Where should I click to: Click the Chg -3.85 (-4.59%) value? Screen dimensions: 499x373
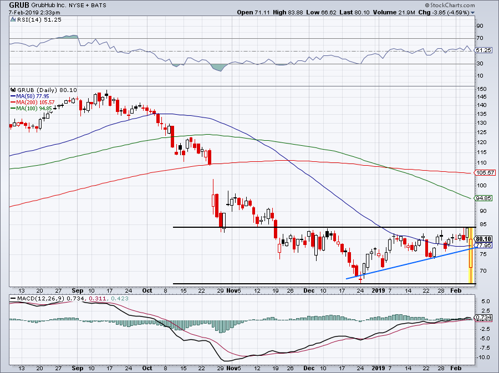(x=444, y=13)
